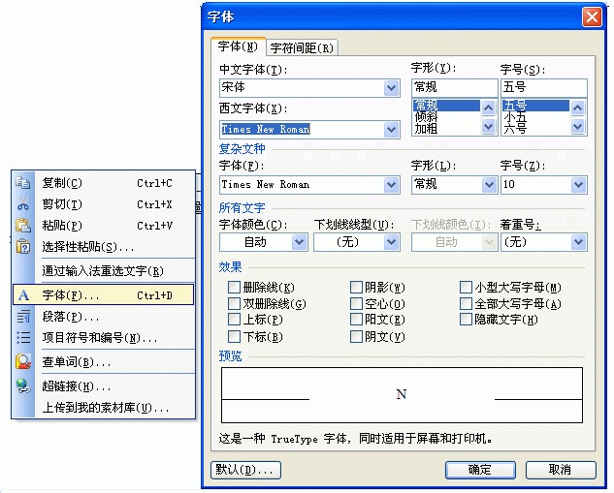Click the 默认 default button
The image size is (614, 493).
click(245, 470)
